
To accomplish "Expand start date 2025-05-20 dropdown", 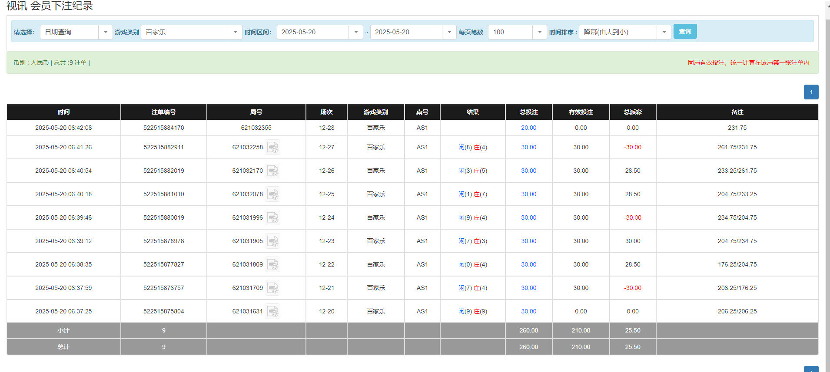I will click(355, 32).
